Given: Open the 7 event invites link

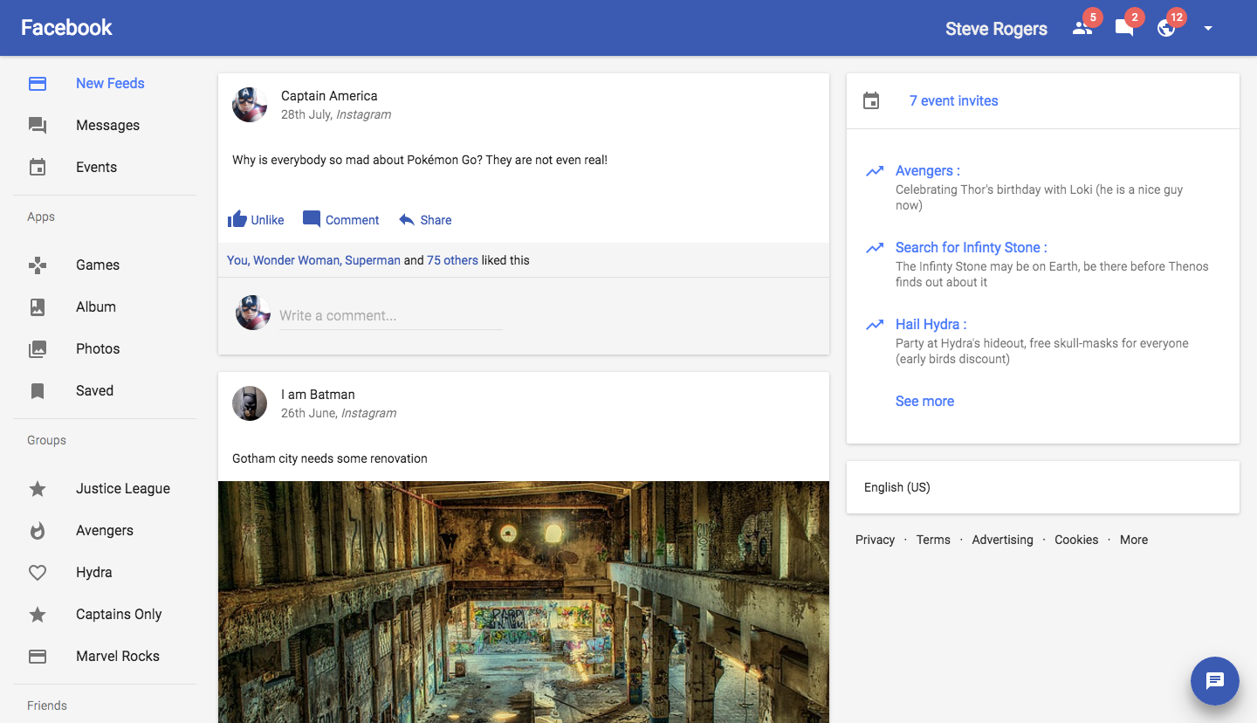Looking at the screenshot, I should [953, 101].
